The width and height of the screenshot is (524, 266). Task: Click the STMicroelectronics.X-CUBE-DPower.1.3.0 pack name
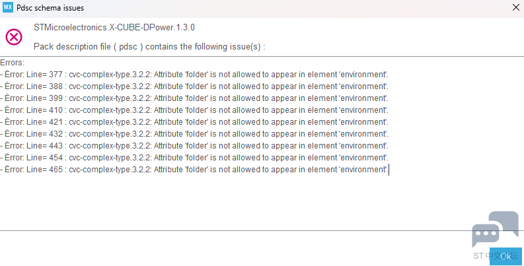click(114, 27)
